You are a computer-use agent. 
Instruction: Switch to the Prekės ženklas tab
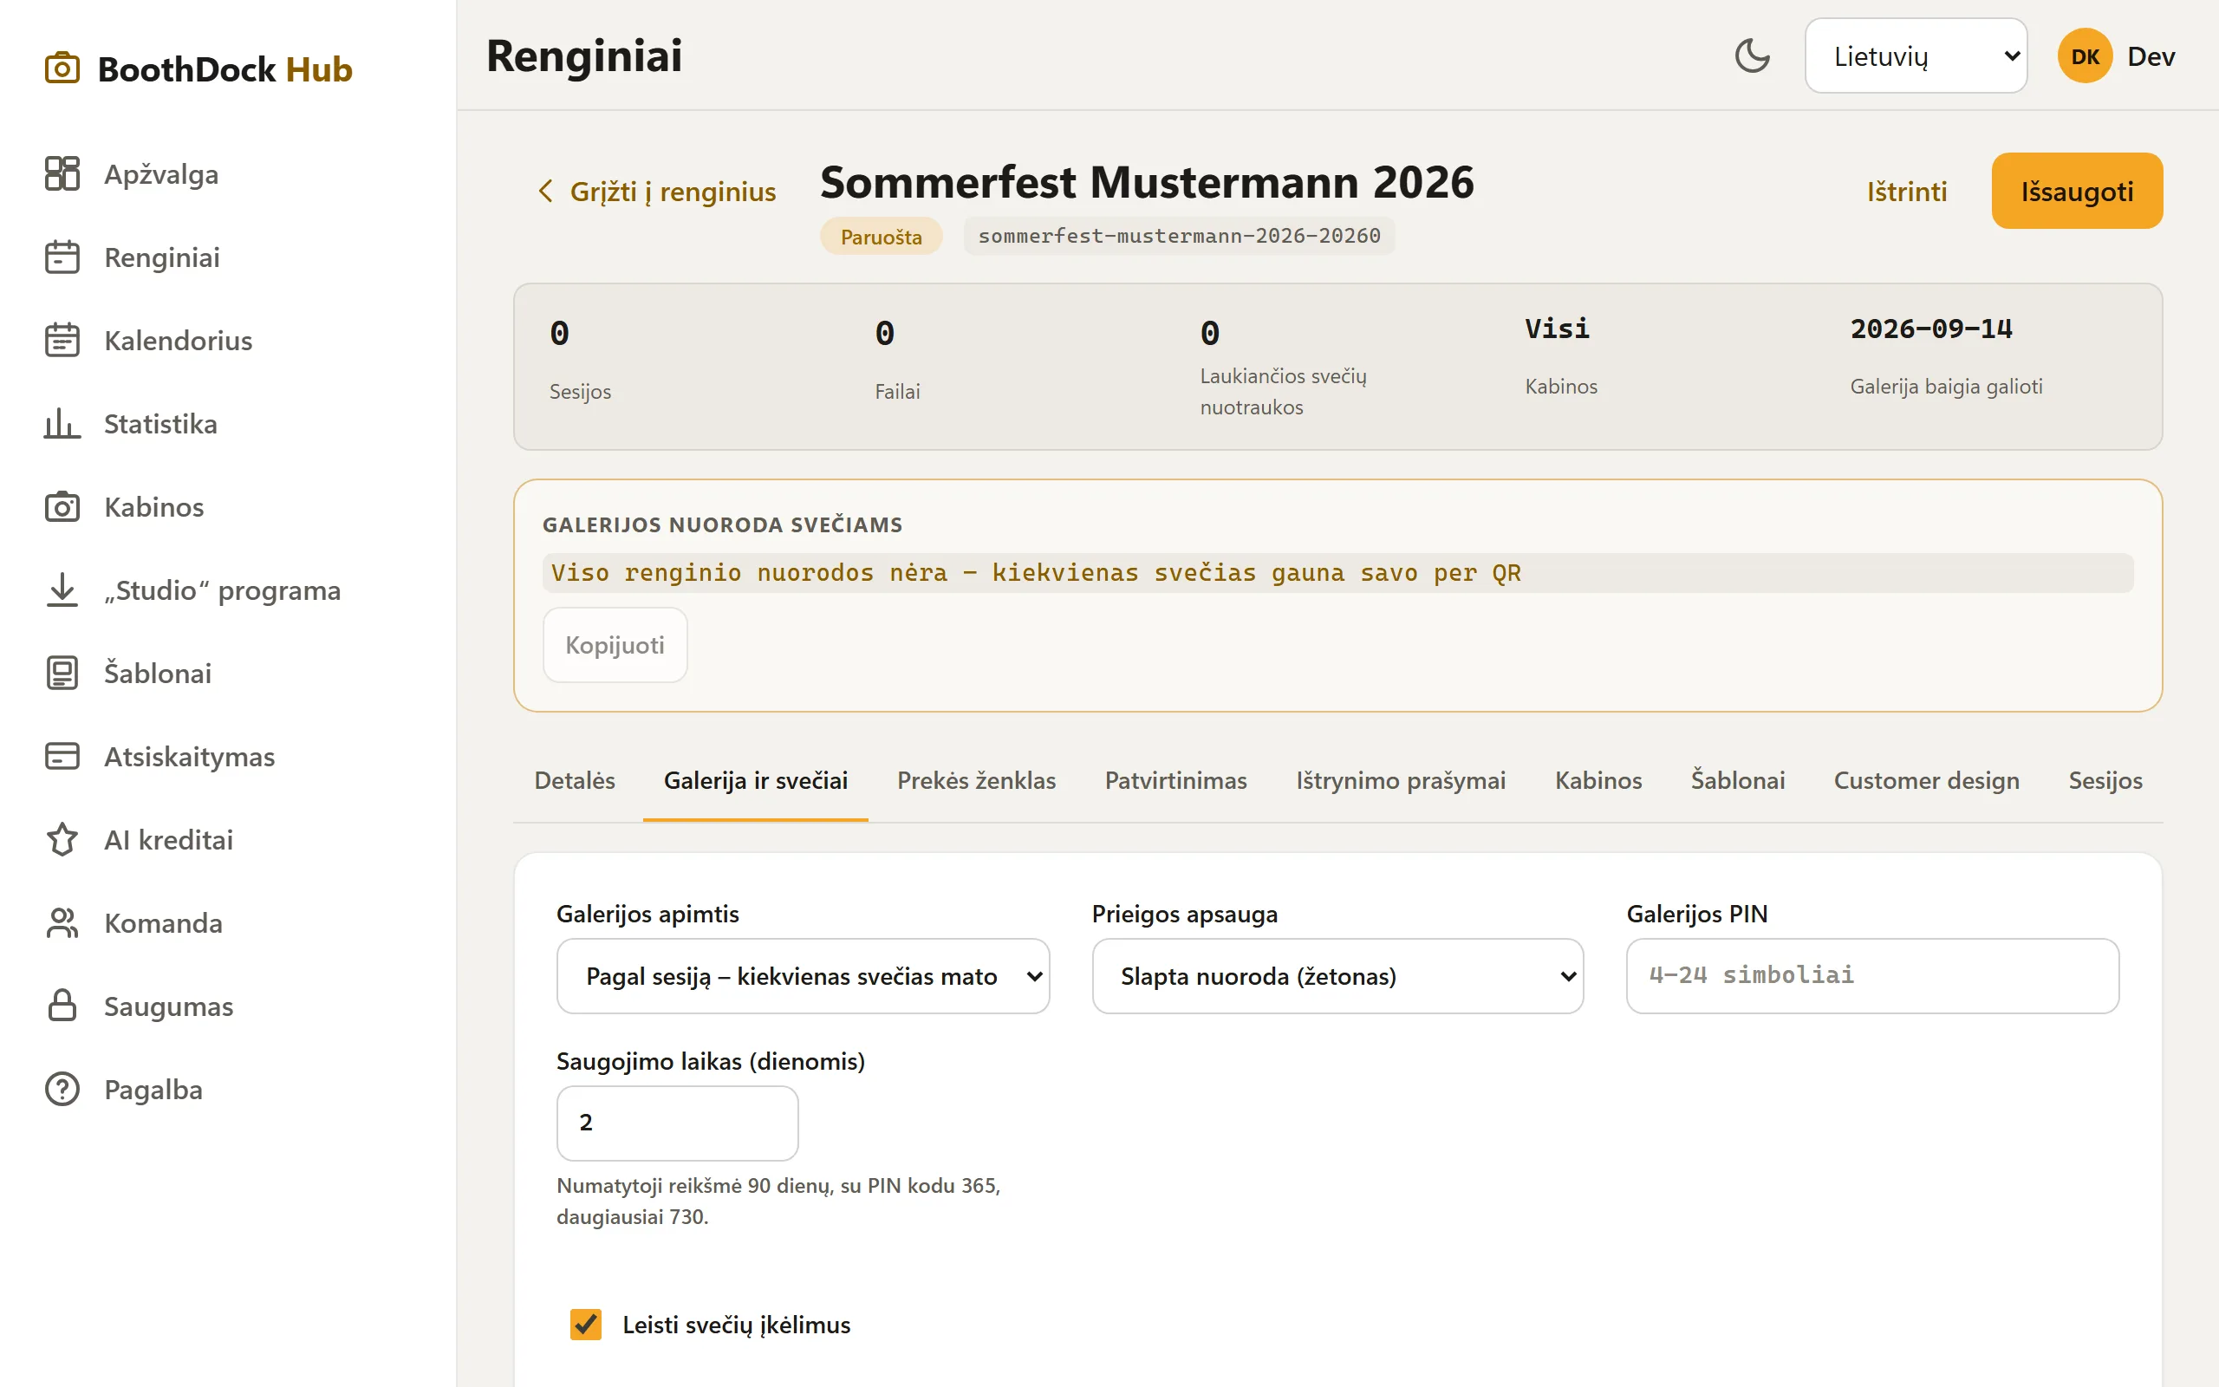[x=977, y=781]
